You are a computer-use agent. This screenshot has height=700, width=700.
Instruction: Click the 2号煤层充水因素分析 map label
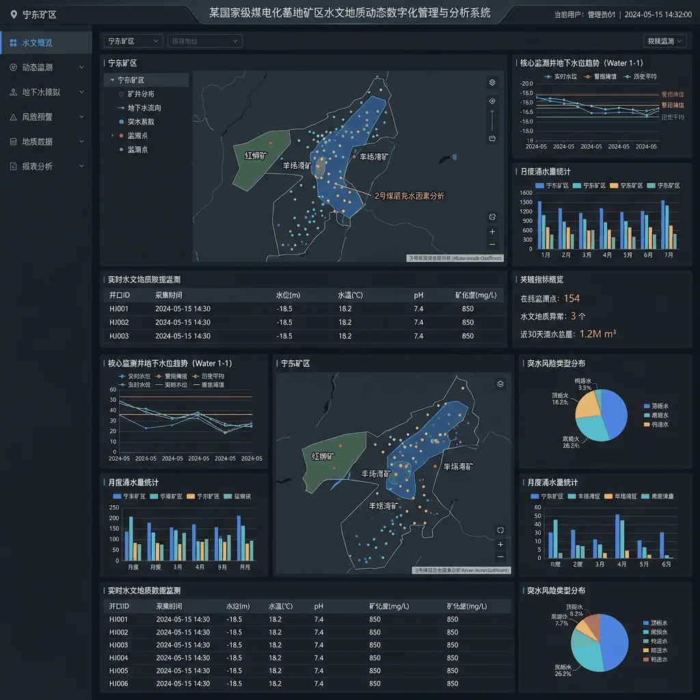coord(409,196)
